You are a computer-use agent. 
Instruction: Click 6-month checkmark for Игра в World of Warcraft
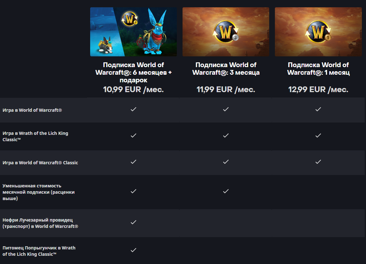point(133,109)
